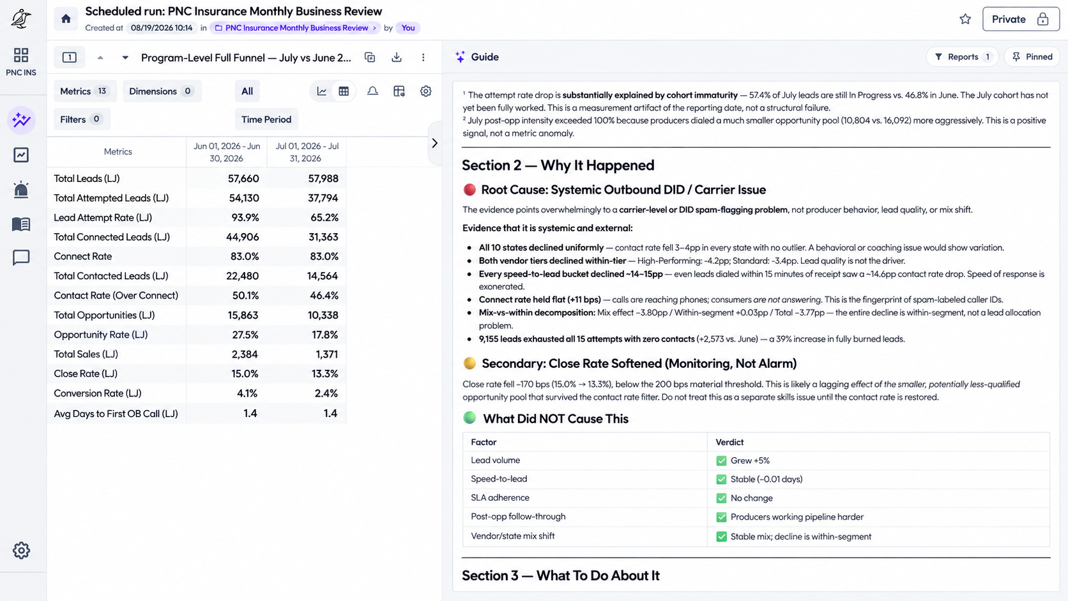Click the Guide sparkle icon
Image resolution: width=1068 pixels, height=601 pixels.
point(460,57)
